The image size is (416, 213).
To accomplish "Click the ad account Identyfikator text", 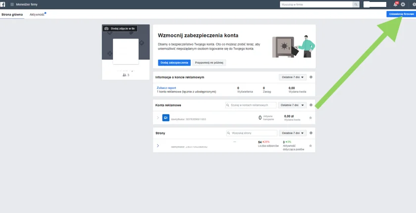I will pos(188,119).
